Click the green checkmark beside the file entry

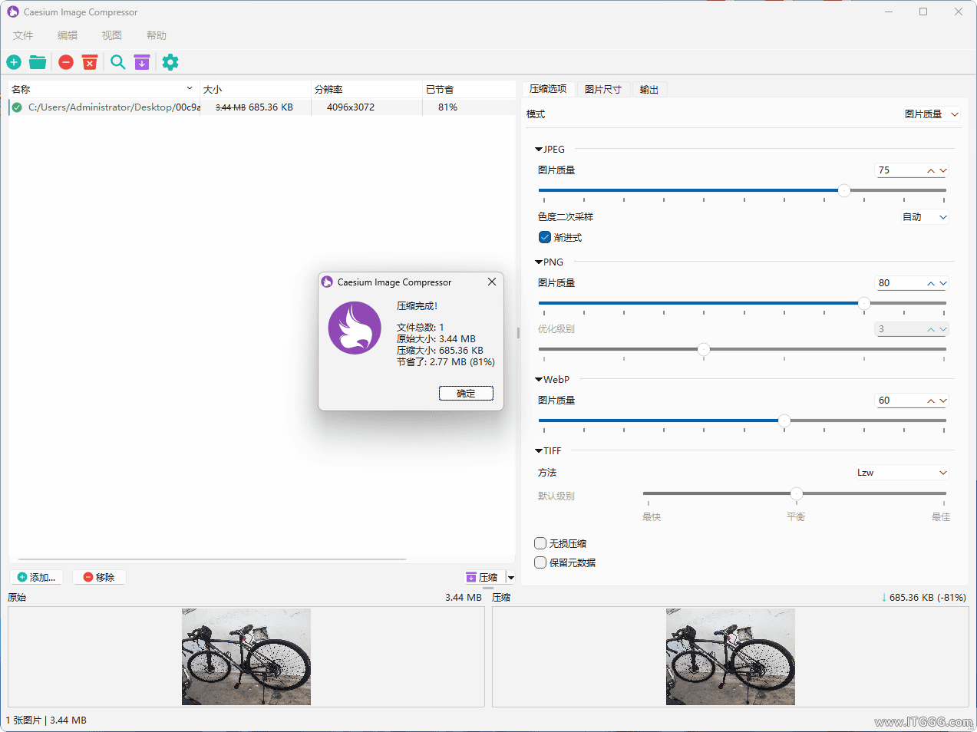[16, 107]
